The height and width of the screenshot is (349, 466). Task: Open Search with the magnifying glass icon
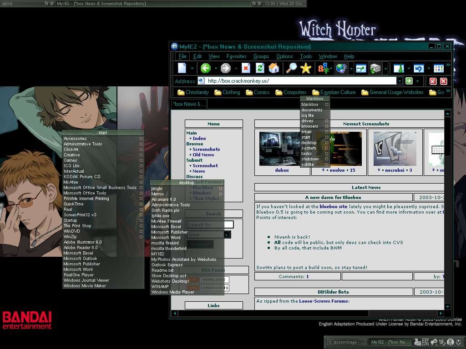(x=291, y=68)
